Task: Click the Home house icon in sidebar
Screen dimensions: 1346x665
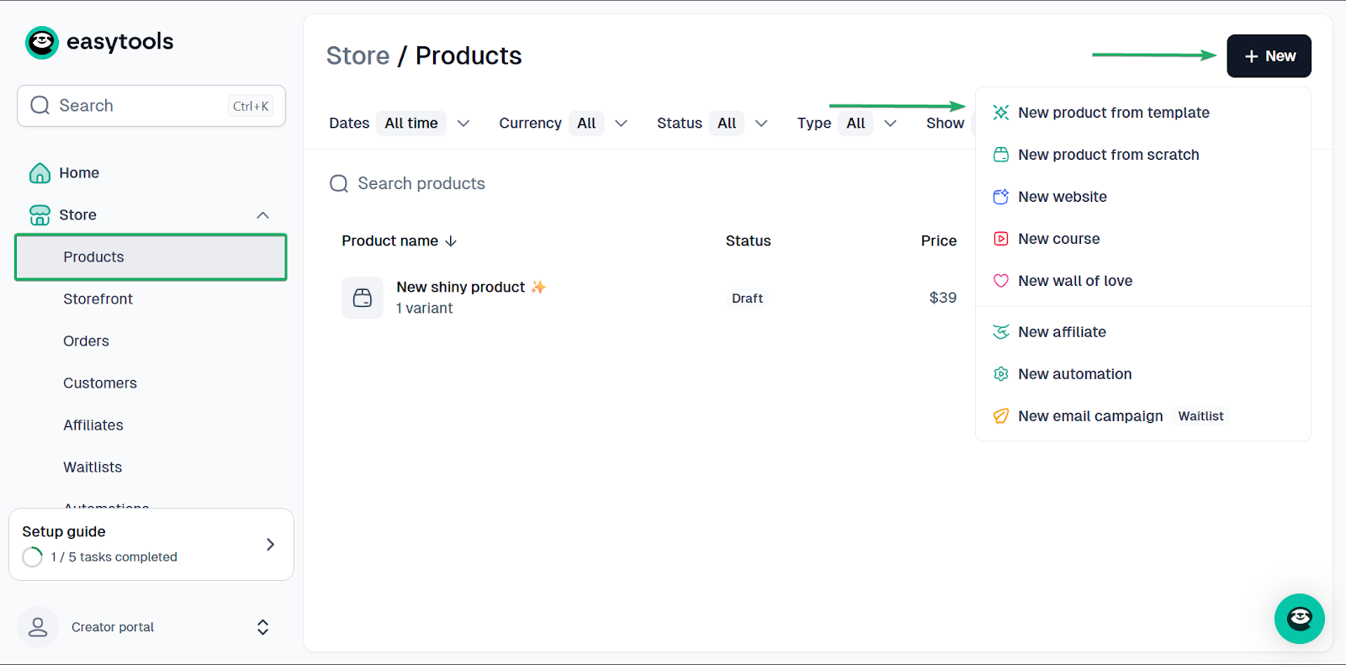Action: (40, 173)
